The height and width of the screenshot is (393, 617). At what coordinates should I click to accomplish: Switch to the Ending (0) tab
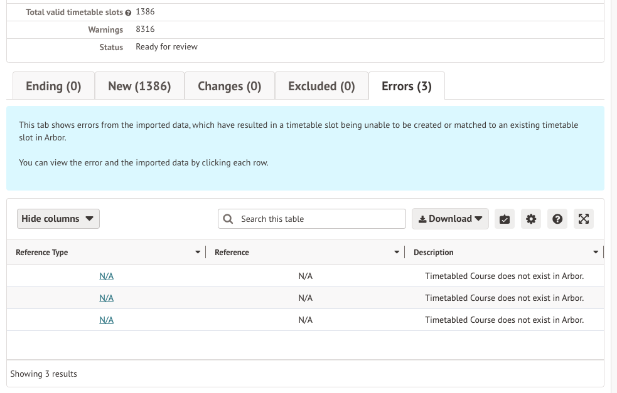(x=53, y=86)
